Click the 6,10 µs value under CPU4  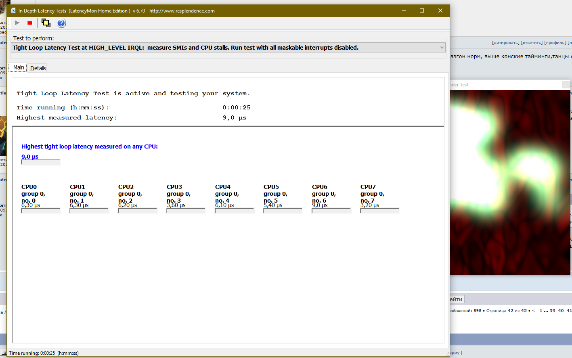coord(224,205)
